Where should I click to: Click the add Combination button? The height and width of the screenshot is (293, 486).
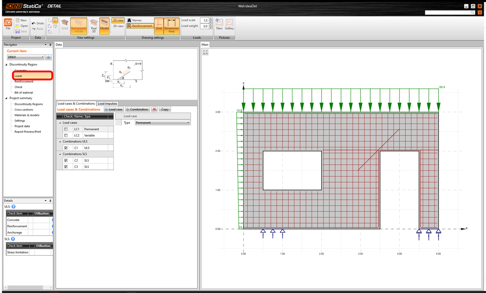click(x=137, y=109)
